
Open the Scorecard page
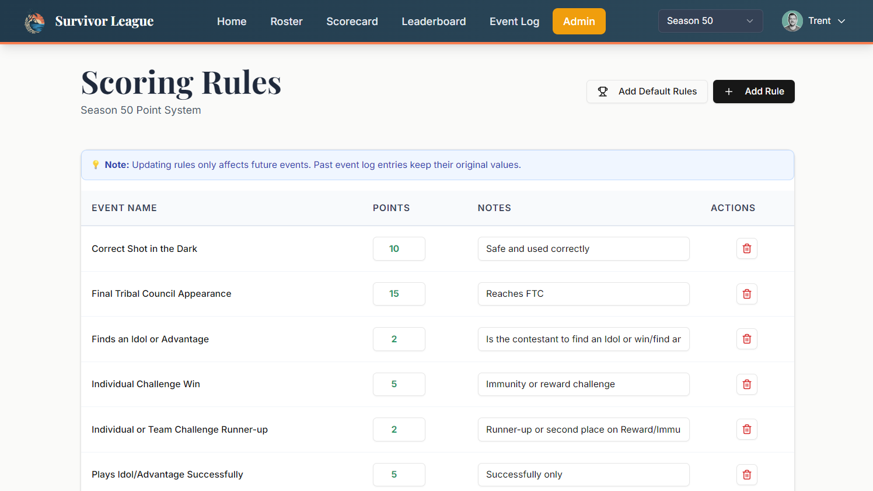pos(352,22)
